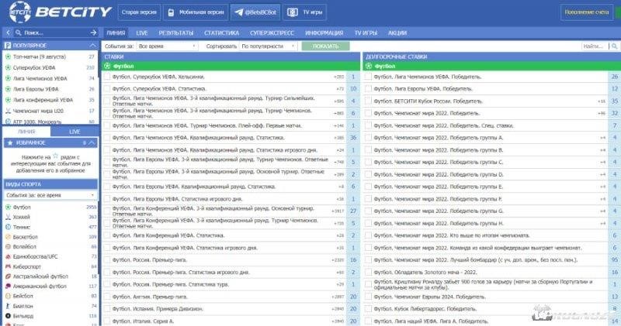Click the Волейбол sport icon
The width and height of the screenshot is (621, 326).
coord(8,246)
